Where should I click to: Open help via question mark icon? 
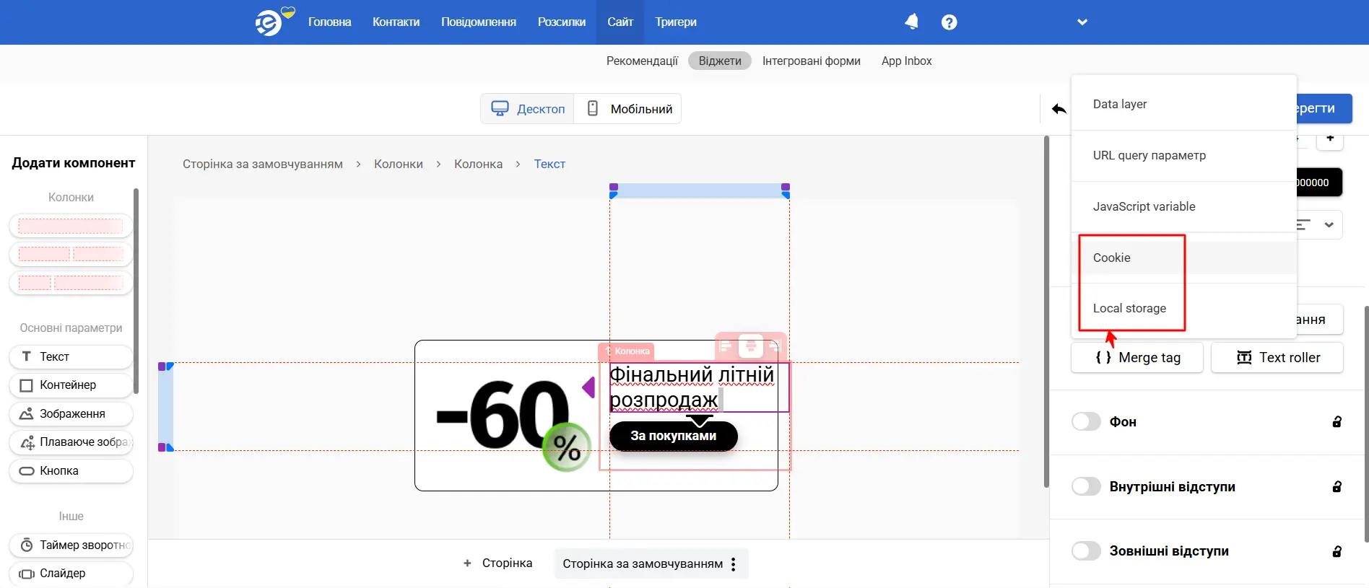pyautogui.click(x=949, y=22)
